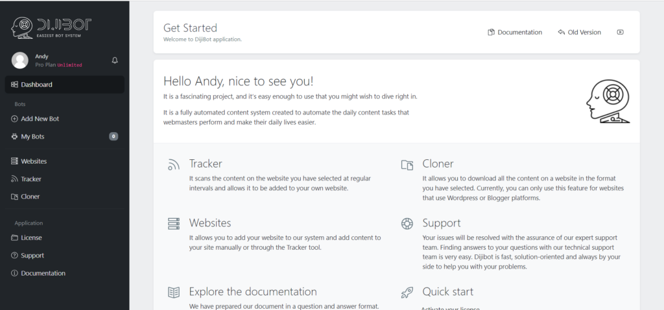Click the user name Andy
Image resolution: width=664 pixels, height=310 pixels.
click(41, 56)
